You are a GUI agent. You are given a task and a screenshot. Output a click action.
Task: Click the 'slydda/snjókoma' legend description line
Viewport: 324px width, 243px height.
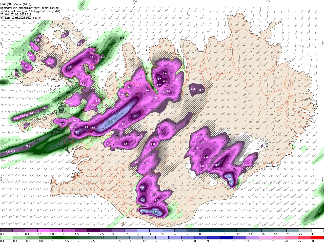point(30,11)
